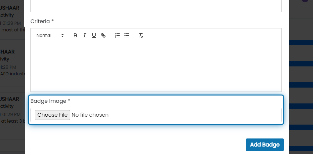Open the Normal heading style dropdown
The width and height of the screenshot is (313, 154).
pyautogui.click(x=50, y=35)
